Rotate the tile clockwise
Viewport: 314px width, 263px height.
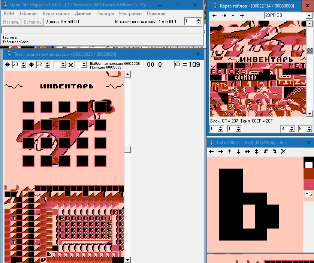pos(275,152)
